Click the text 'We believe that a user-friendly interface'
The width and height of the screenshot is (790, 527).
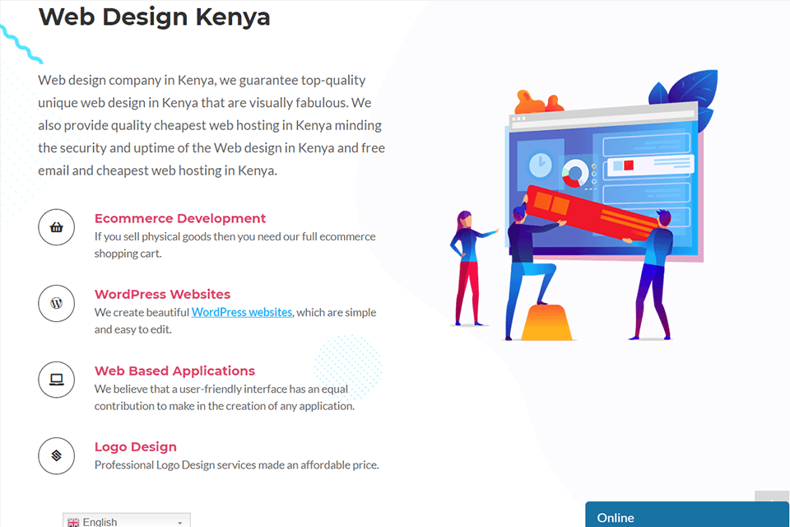tap(190, 389)
